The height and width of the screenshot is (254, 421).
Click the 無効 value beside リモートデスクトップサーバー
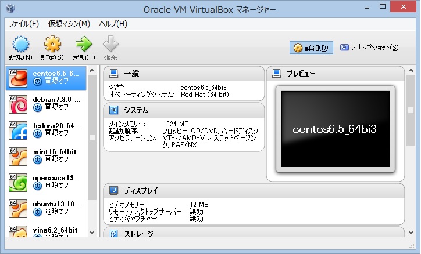point(197,212)
